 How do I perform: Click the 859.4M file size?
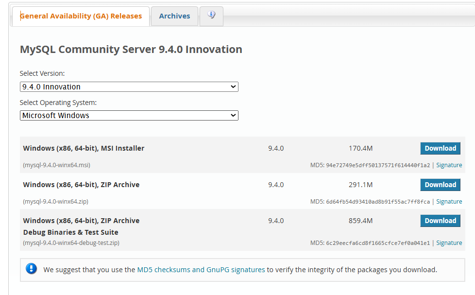360,221
